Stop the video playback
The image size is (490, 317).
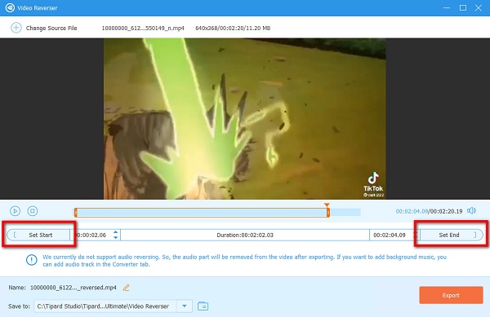pyautogui.click(x=33, y=211)
